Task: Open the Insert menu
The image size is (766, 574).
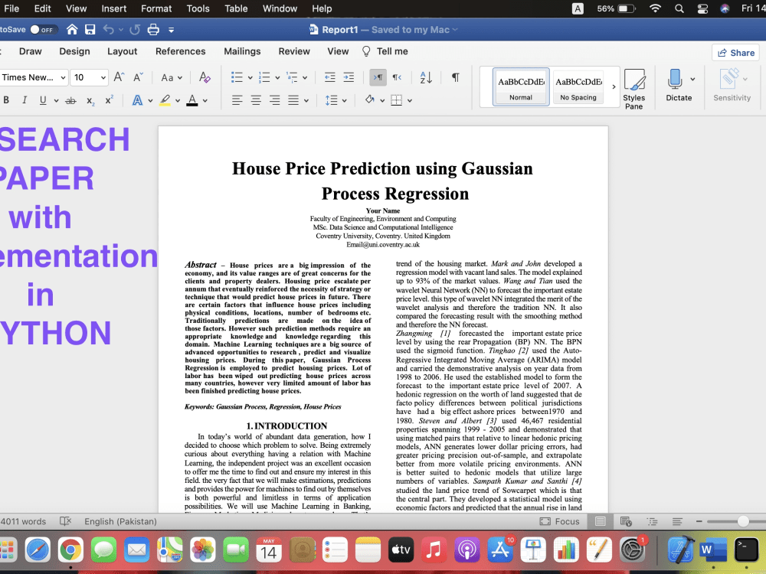Action: [114, 8]
